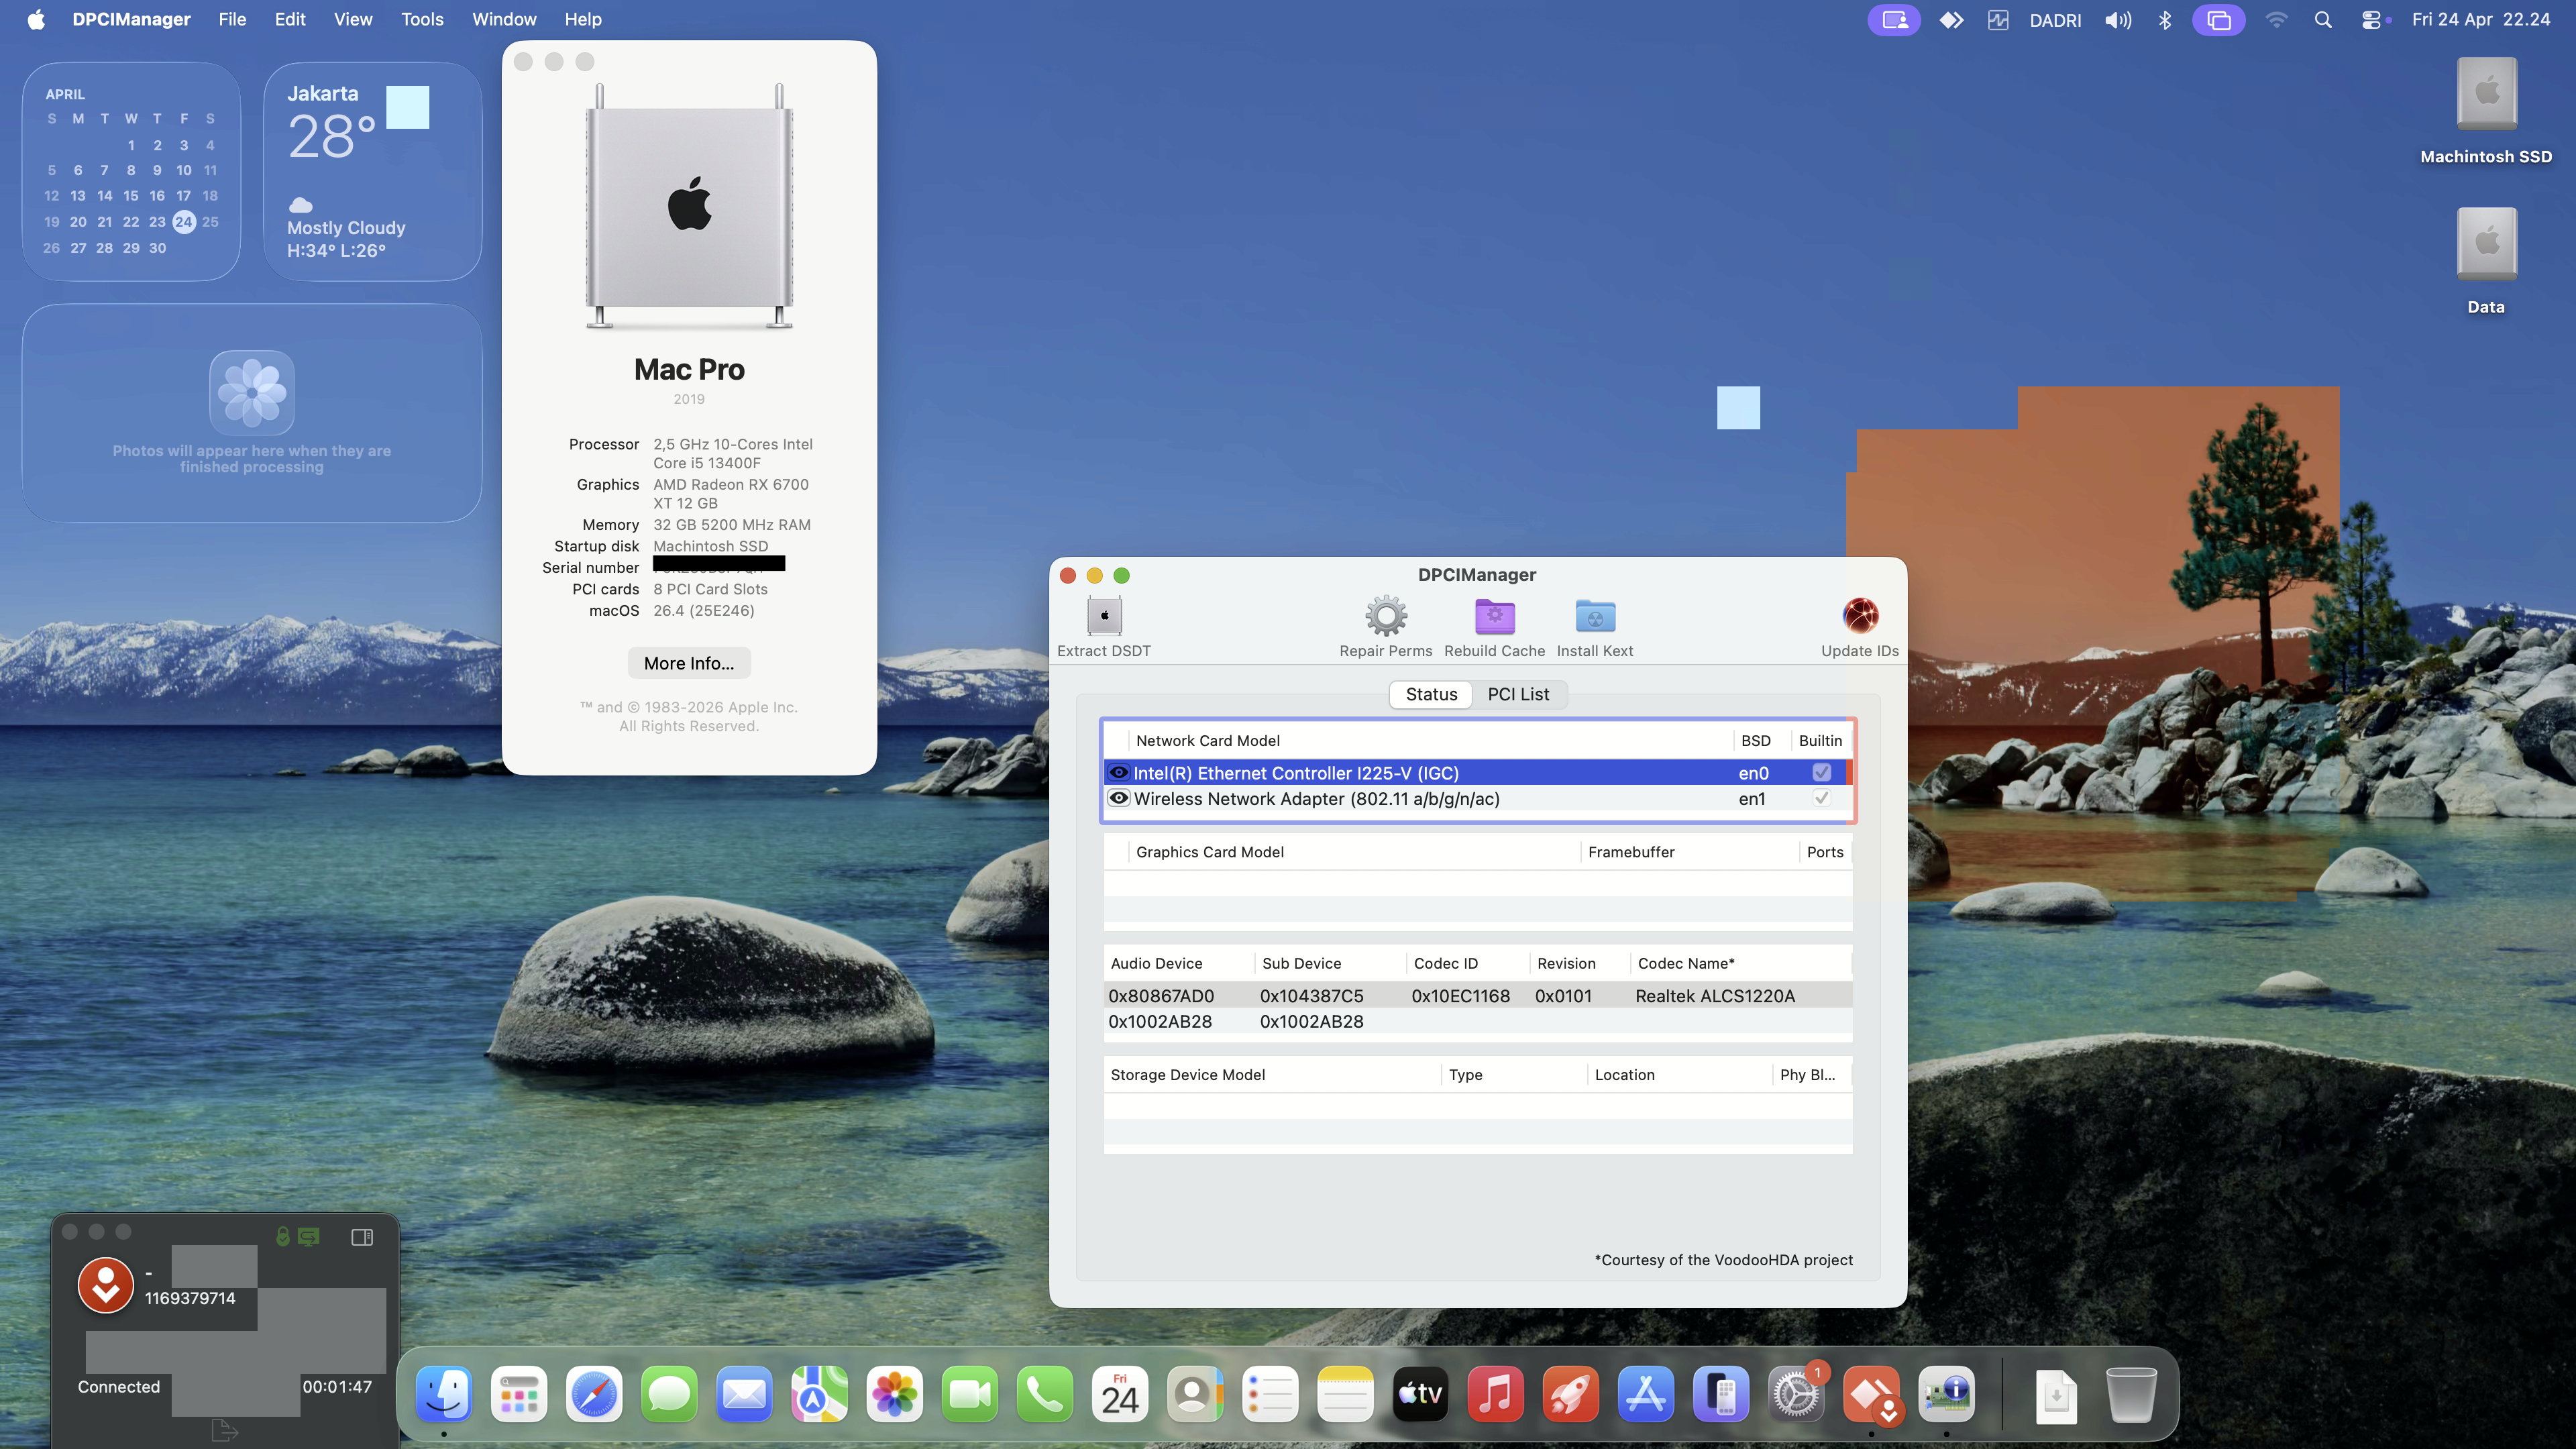Open Spotlight search icon
2576x1449 pixels.
[x=2323, y=20]
